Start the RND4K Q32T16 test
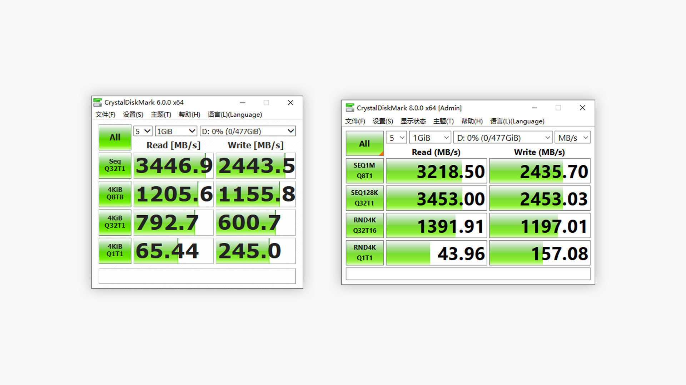 pyautogui.click(x=364, y=225)
